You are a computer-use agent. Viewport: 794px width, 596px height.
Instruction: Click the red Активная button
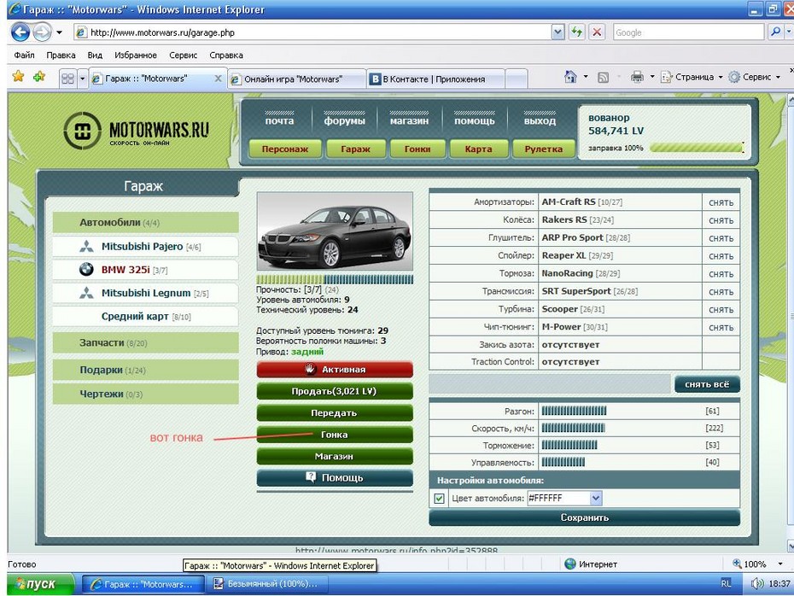(x=335, y=369)
